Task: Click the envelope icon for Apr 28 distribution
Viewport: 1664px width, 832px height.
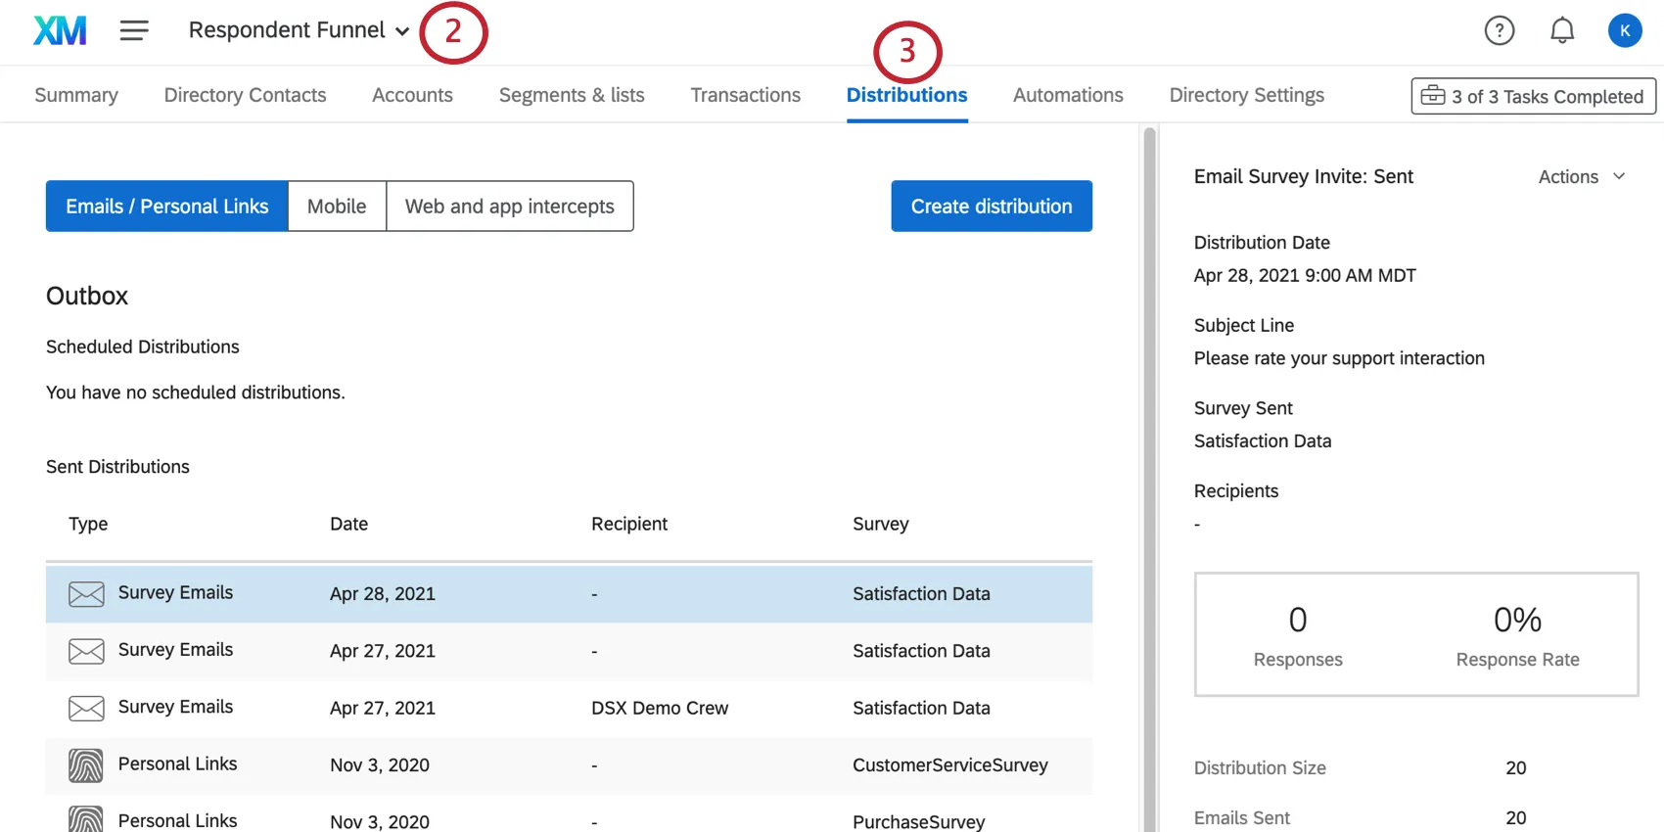Action: [x=86, y=594]
